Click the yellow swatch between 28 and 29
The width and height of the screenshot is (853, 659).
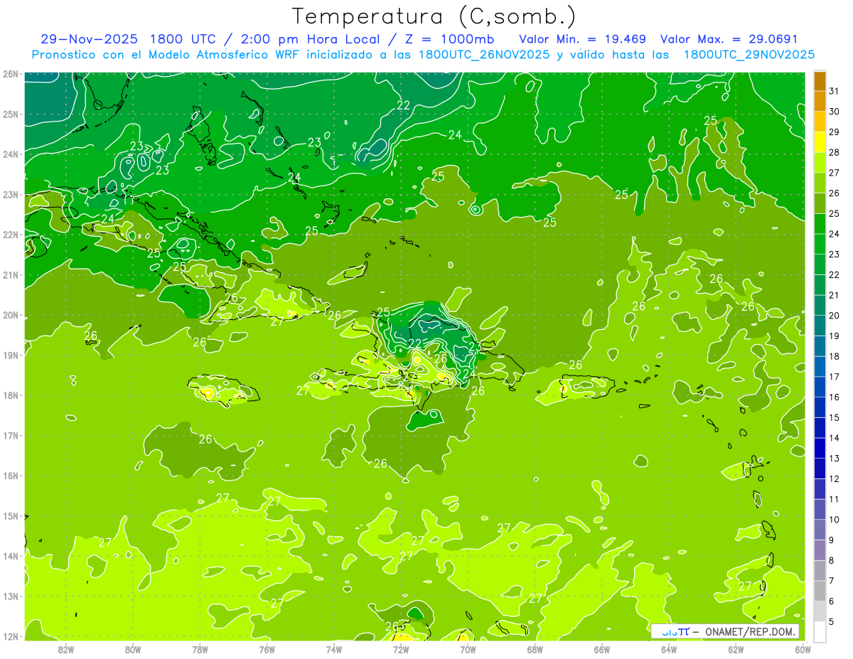coord(820,142)
